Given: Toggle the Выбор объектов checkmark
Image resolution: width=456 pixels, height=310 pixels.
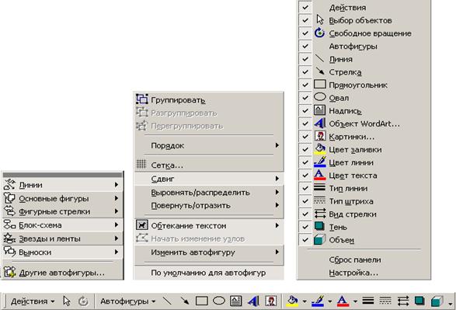Looking at the screenshot, I should (x=305, y=20).
